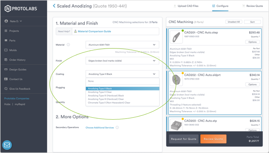The height and width of the screenshot is (153, 269).
Task: Click the Protolabs logo icon
Action: (x=8, y=9)
